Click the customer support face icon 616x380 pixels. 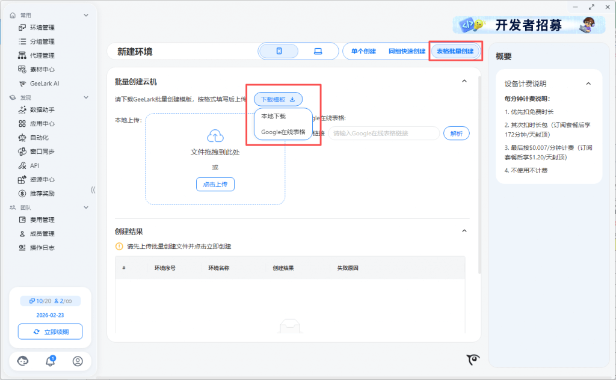click(x=23, y=361)
